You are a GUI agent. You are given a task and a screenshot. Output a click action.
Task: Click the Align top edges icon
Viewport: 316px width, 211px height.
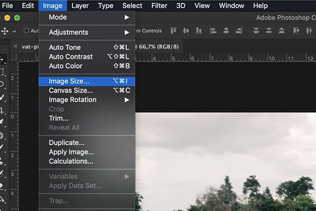coord(173,31)
